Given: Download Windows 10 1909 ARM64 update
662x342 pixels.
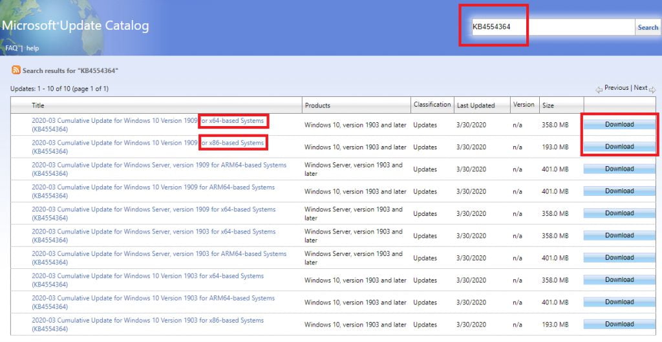Looking at the screenshot, I should 619,191.
